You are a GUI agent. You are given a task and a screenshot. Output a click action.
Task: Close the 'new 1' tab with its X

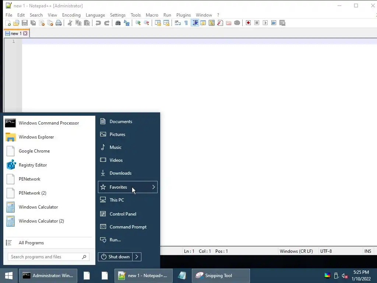tap(25, 34)
